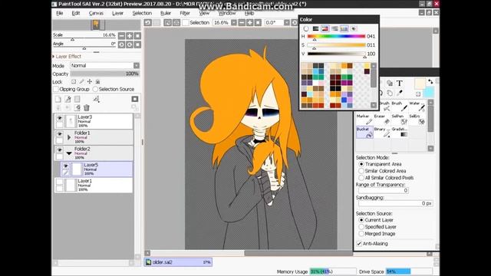Toggle Anti-Aliasing checkbox
The height and width of the screenshot is (276, 491).
coord(359,244)
